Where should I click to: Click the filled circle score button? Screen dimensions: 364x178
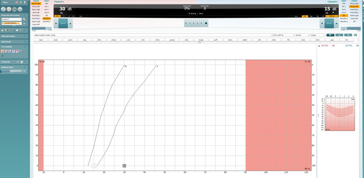pyautogui.click(x=206, y=24)
